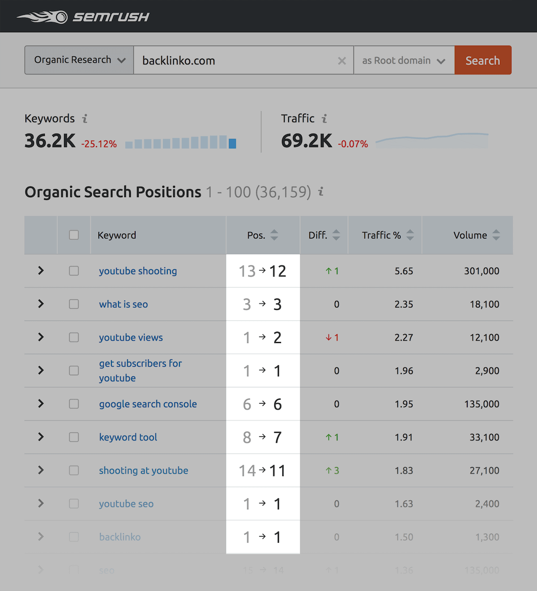Expand the 'youtube seo' row
Image resolution: width=537 pixels, height=591 pixels.
[x=41, y=503]
